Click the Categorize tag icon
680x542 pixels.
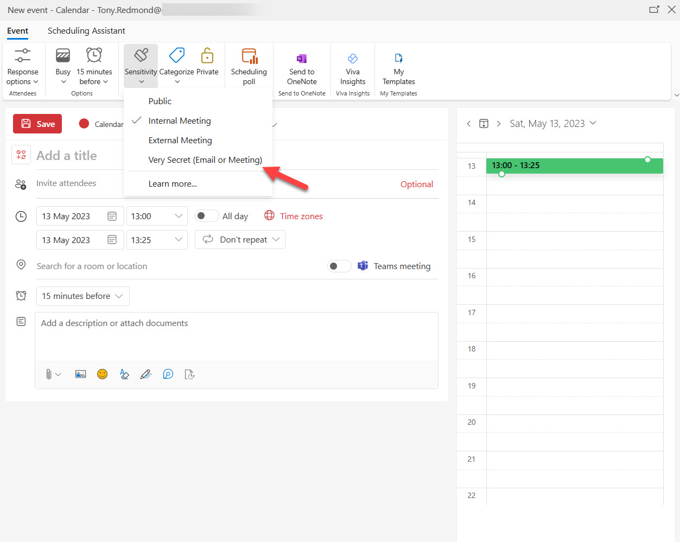coord(177,56)
